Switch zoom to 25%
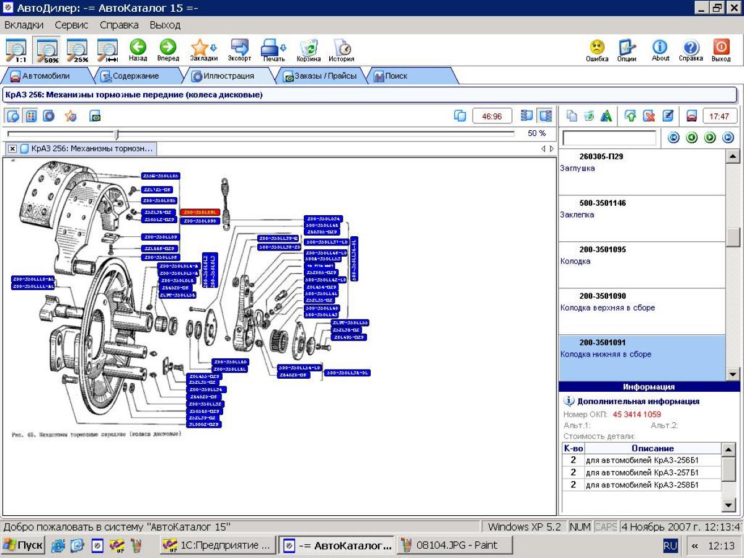This screenshot has width=744, height=558. (x=77, y=50)
